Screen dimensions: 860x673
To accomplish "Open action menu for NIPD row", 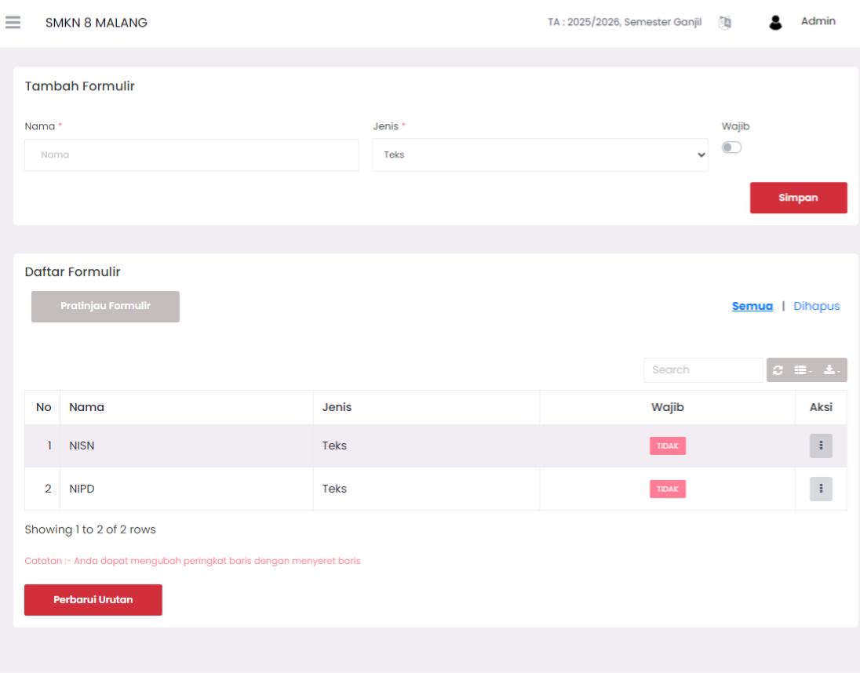I will [821, 489].
